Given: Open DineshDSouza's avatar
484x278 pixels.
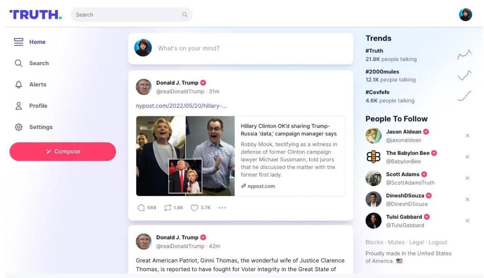Looking at the screenshot, I should pyautogui.click(x=374, y=199).
